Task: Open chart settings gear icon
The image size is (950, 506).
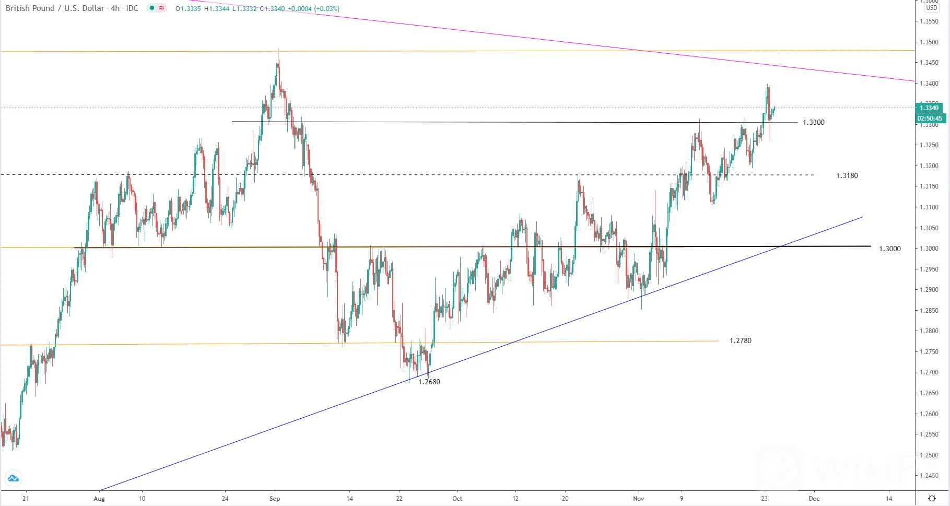Action: (x=932, y=498)
